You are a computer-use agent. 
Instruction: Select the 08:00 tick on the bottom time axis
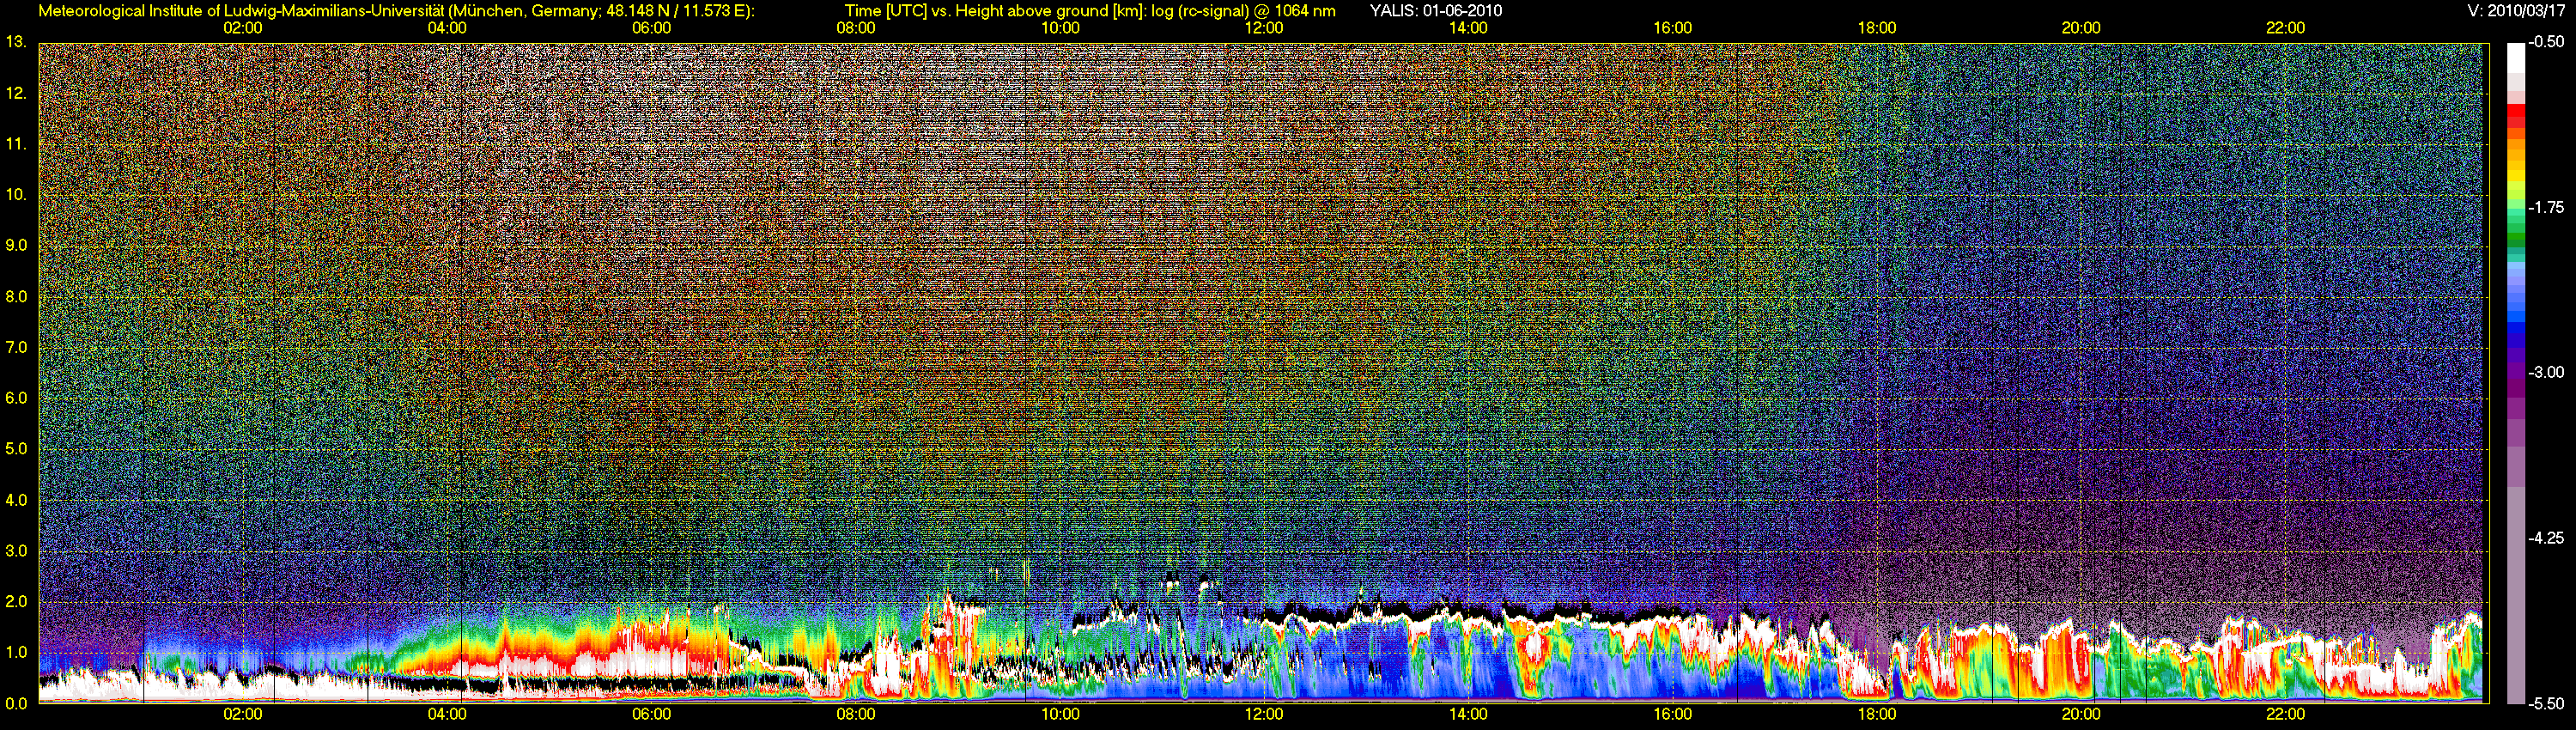(x=856, y=714)
